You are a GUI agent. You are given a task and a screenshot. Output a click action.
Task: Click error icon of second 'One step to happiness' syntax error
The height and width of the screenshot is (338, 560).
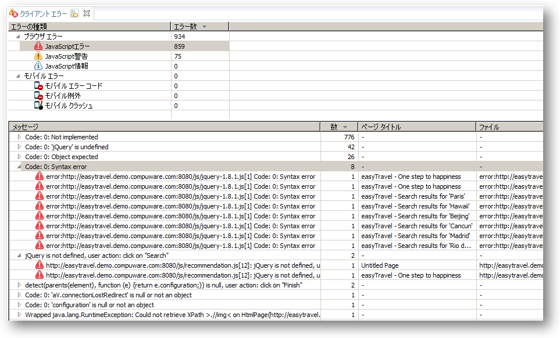pos(40,186)
